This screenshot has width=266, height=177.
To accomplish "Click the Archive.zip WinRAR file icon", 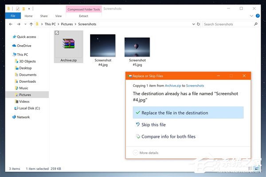I will pos(69,43).
